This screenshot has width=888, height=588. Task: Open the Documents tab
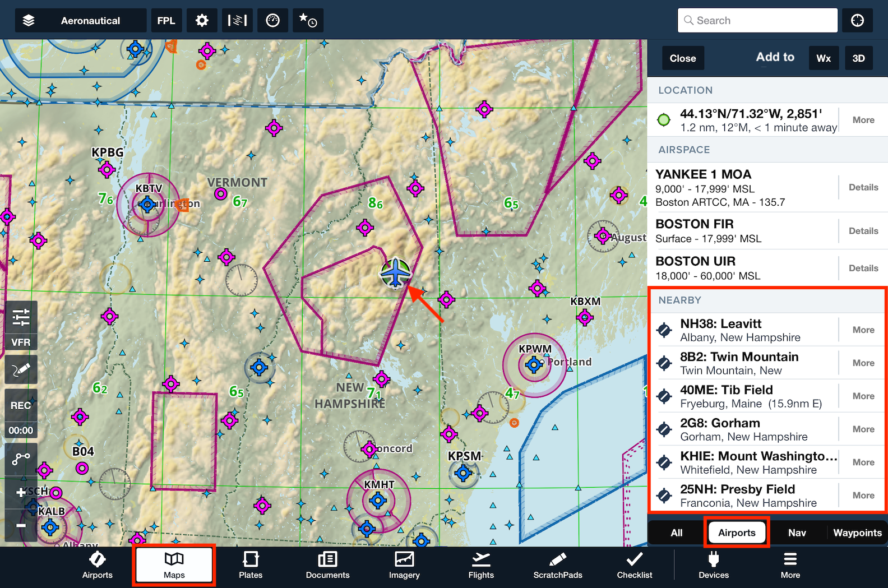327,565
